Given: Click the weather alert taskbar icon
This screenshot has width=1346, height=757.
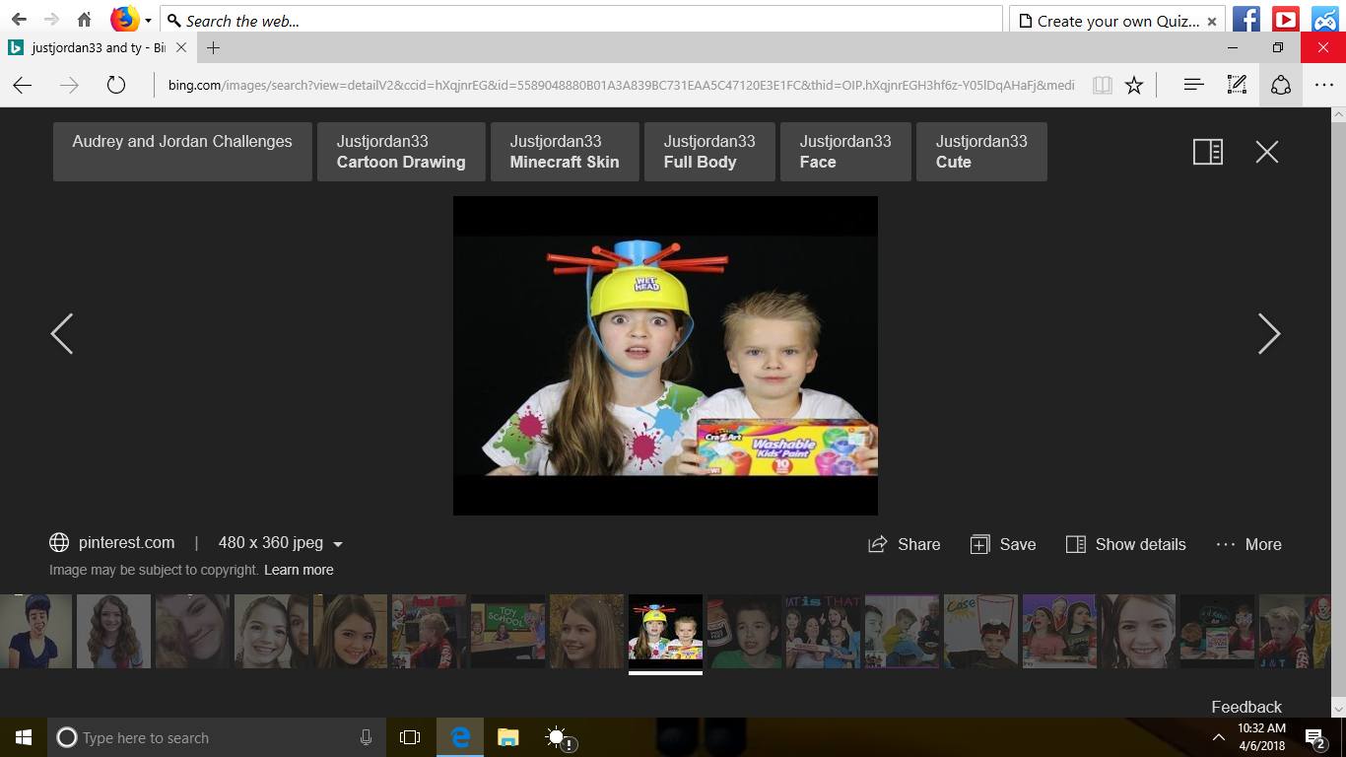Looking at the screenshot, I should pyautogui.click(x=559, y=737).
